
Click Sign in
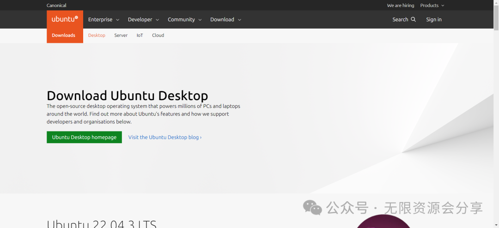tap(434, 19)
